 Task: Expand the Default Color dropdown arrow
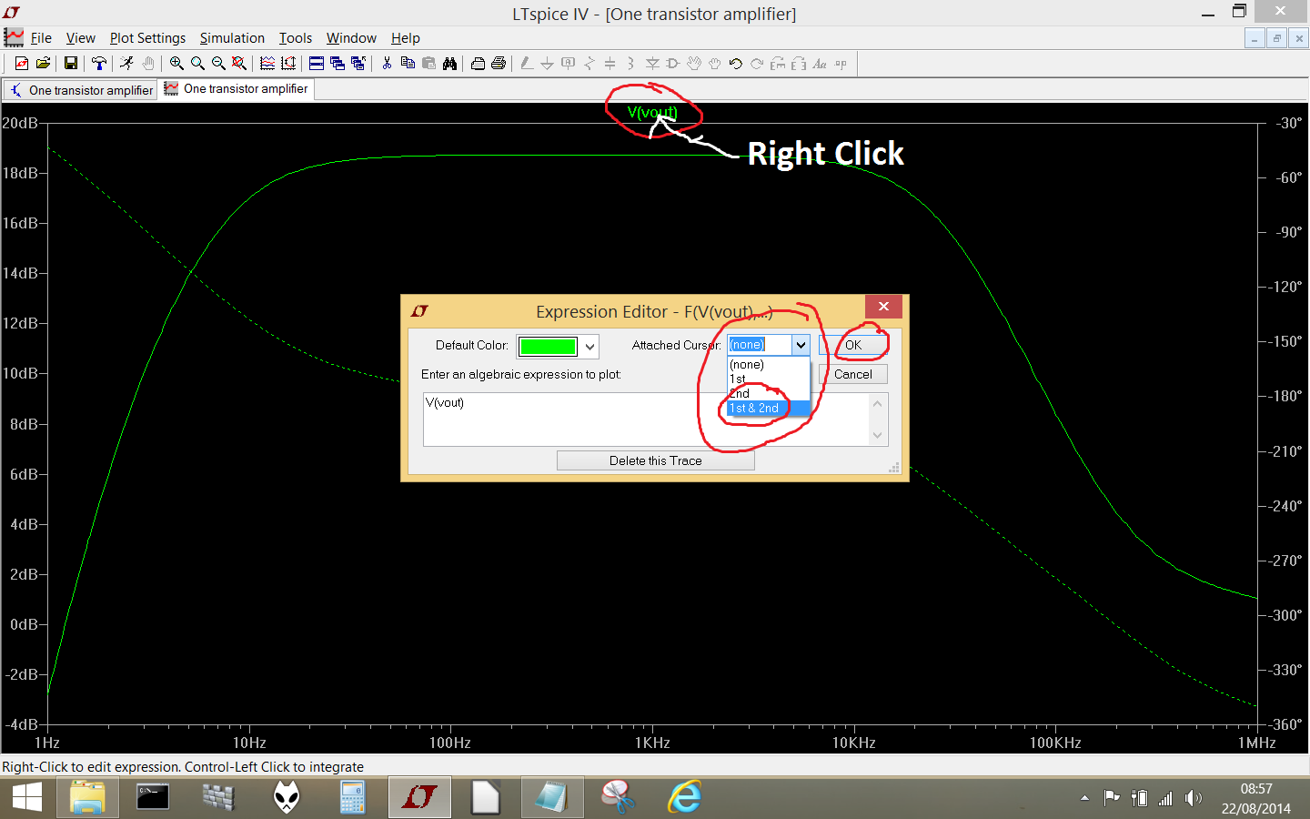coord(589,346)
